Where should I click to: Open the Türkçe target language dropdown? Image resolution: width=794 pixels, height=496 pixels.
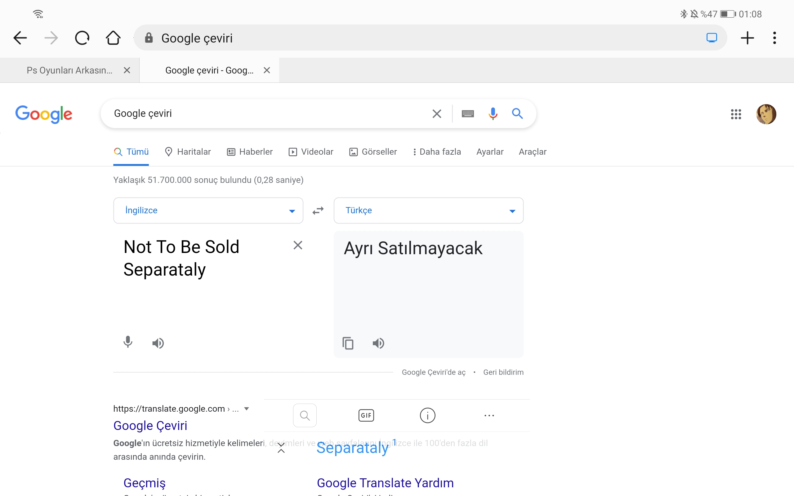[429, 210]
